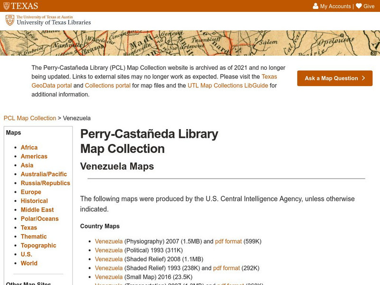The image size is (380, 285).
Task: Click Perry-Castañeda Library Map Collection heading
Action: (x=149, y=141)
